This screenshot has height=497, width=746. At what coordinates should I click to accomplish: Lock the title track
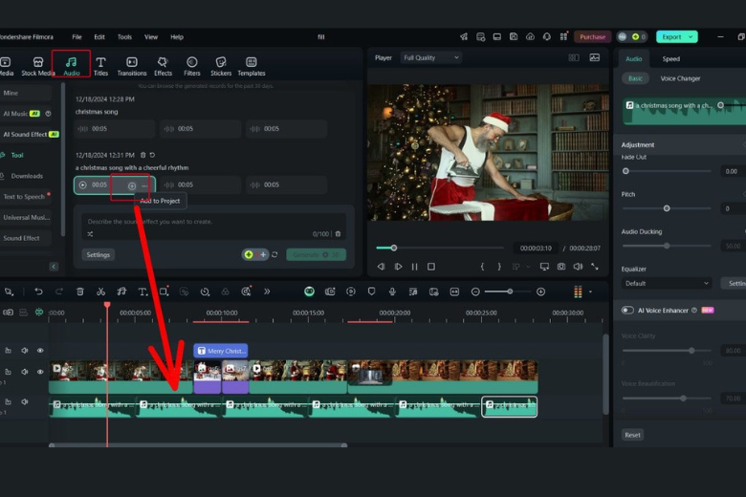tap(8, 351)
